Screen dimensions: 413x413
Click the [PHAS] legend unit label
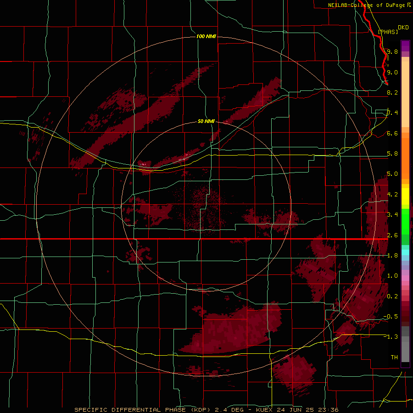[388, 32]
